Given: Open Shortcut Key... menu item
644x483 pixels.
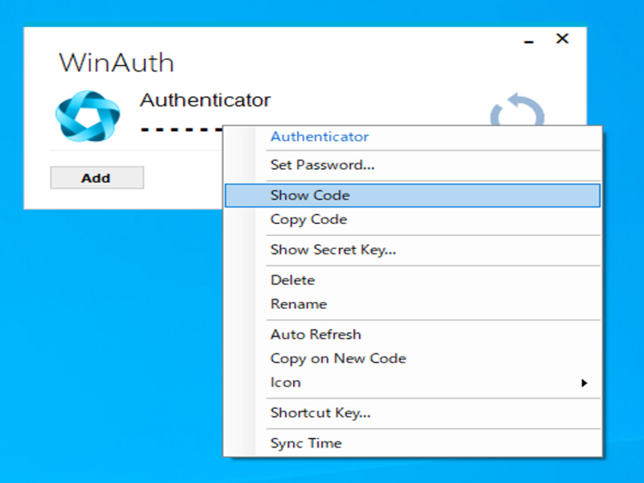Looking at the screenshot, I should pyautogui.click(x=412, y=413).
